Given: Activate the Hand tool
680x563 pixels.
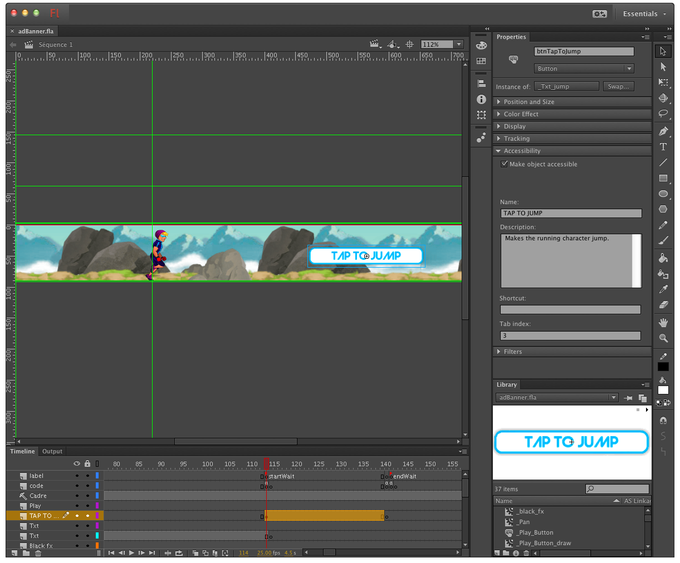Looking at the screenshot, I should 663,323.
